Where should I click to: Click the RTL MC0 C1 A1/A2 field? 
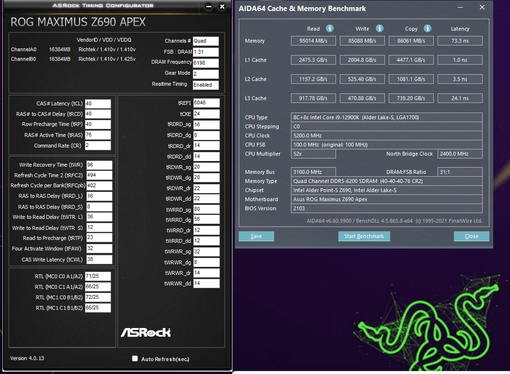98,286
